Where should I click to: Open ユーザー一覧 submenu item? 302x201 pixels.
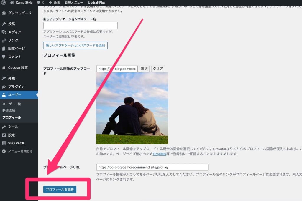pyautogui.click(x=12, y=104)
